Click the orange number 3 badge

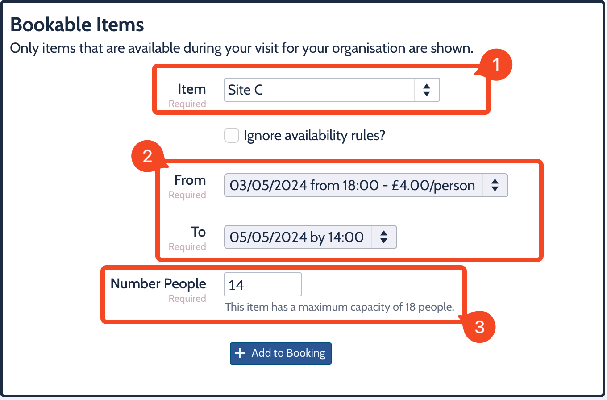coord(479,327)
